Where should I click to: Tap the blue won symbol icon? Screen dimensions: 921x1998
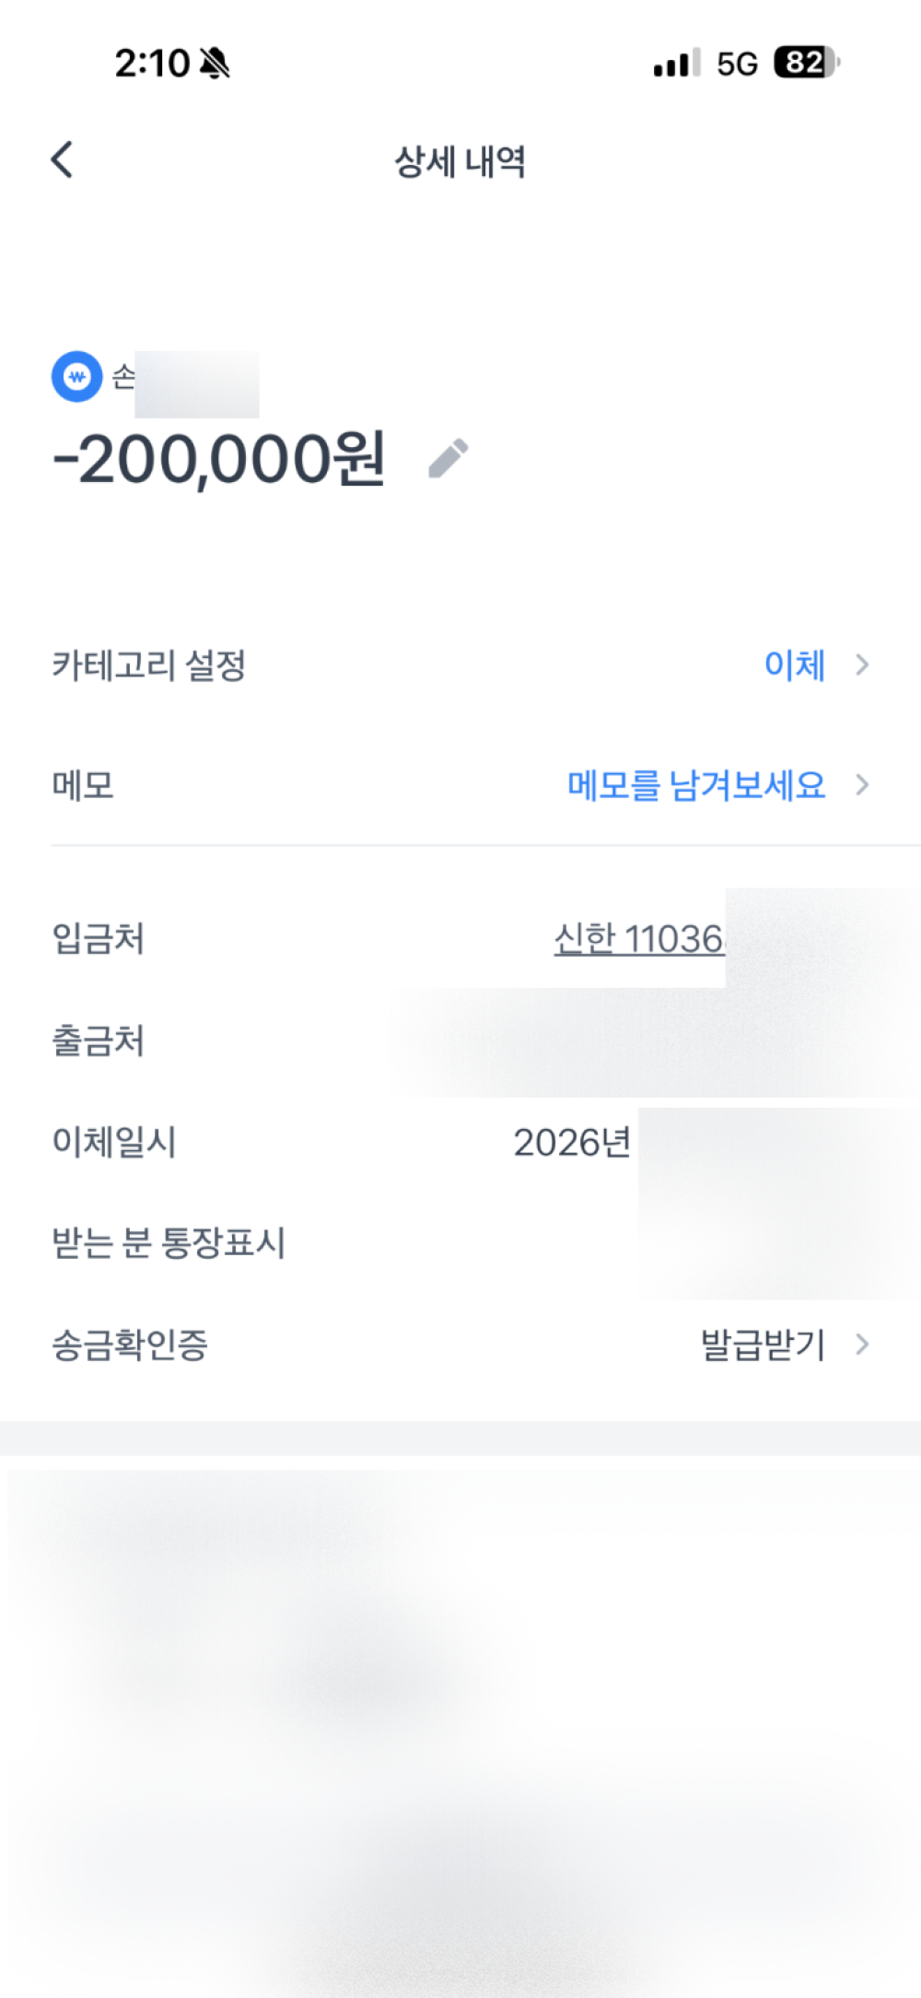(x=76, y=377)
